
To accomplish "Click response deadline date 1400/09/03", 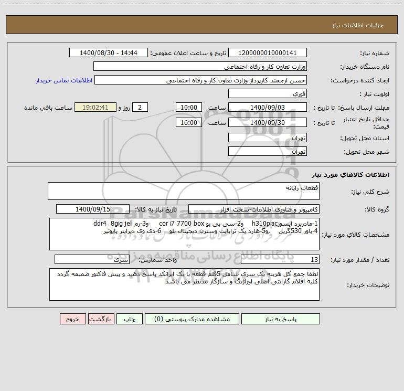I will pos(268,107).
